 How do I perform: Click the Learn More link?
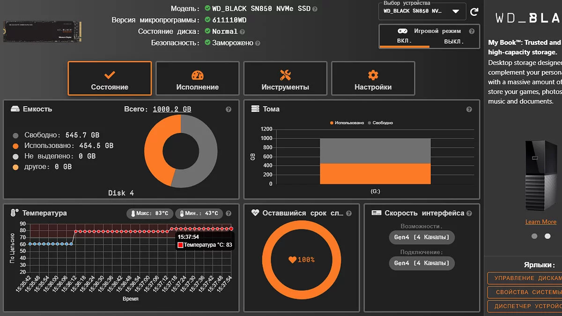541,222
